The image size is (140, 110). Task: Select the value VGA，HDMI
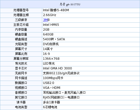tap(52, 88)
